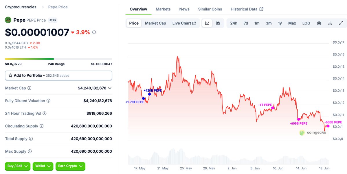Click the $0.00001007 price value
Image resolution: width=347 pixels, height=174 pixels.
point(37,32)
